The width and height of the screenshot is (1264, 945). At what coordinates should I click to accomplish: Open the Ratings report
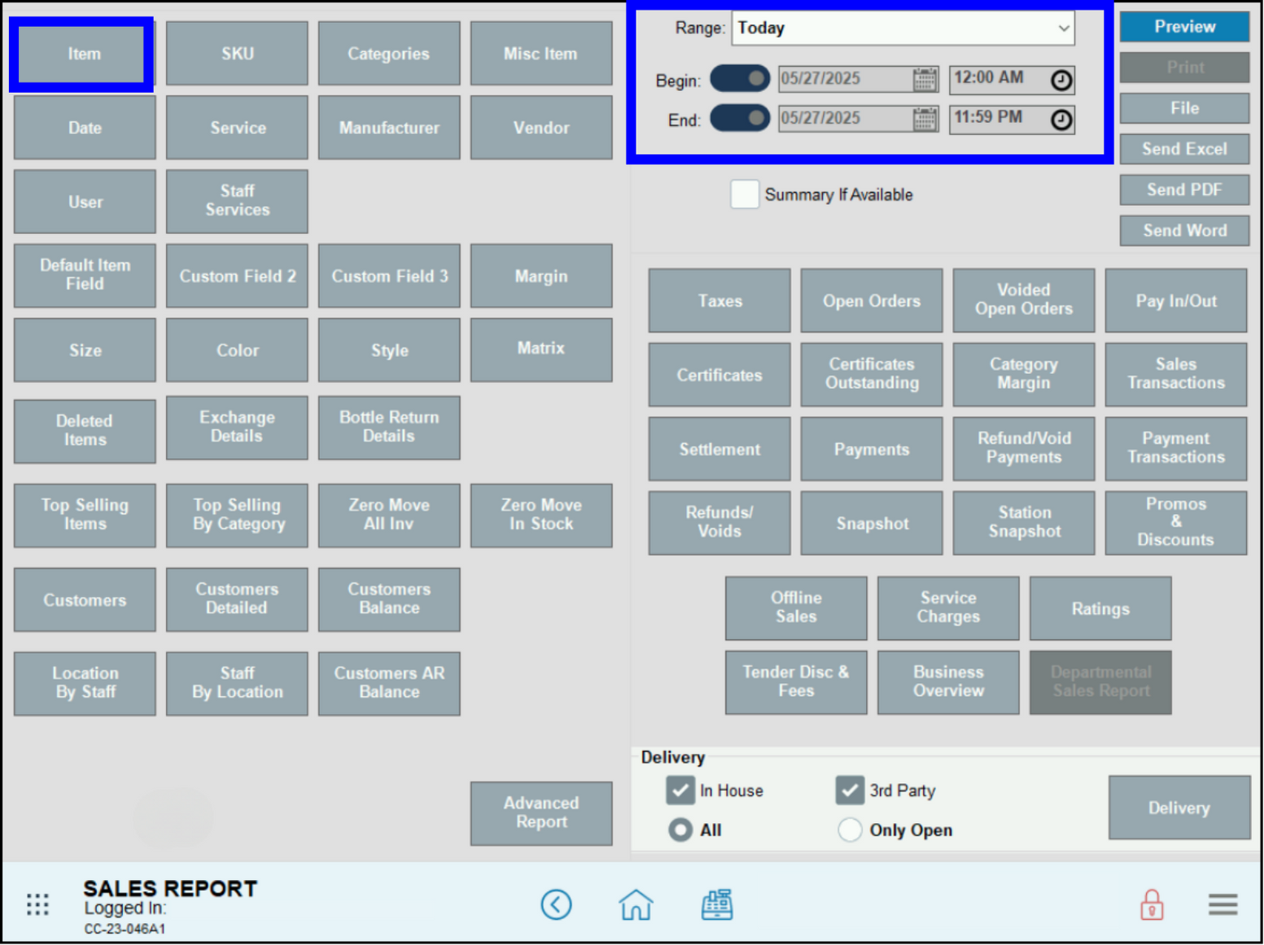click(1100, 608)
